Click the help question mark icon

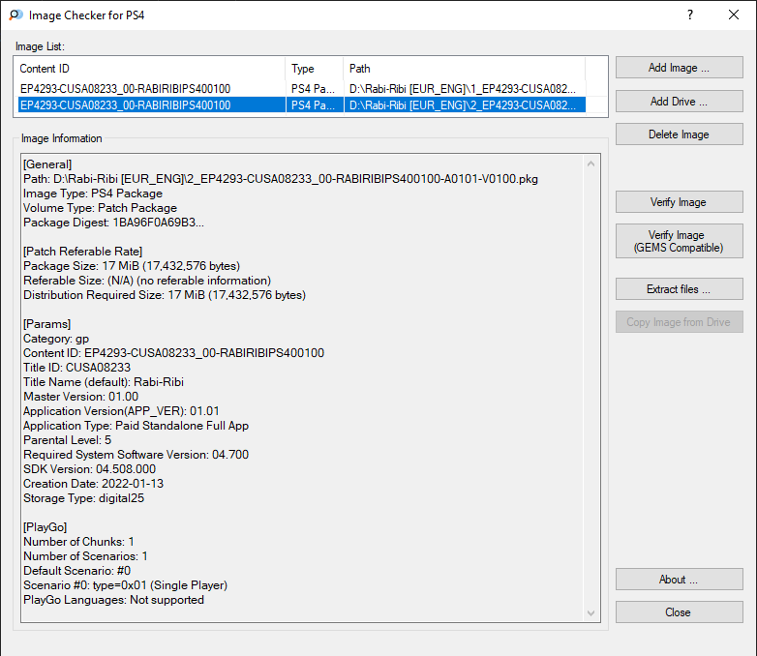point(690,15)
